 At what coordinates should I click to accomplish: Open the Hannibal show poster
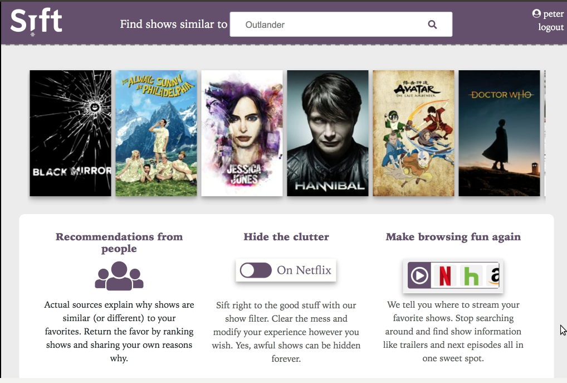tap(328, 133)
